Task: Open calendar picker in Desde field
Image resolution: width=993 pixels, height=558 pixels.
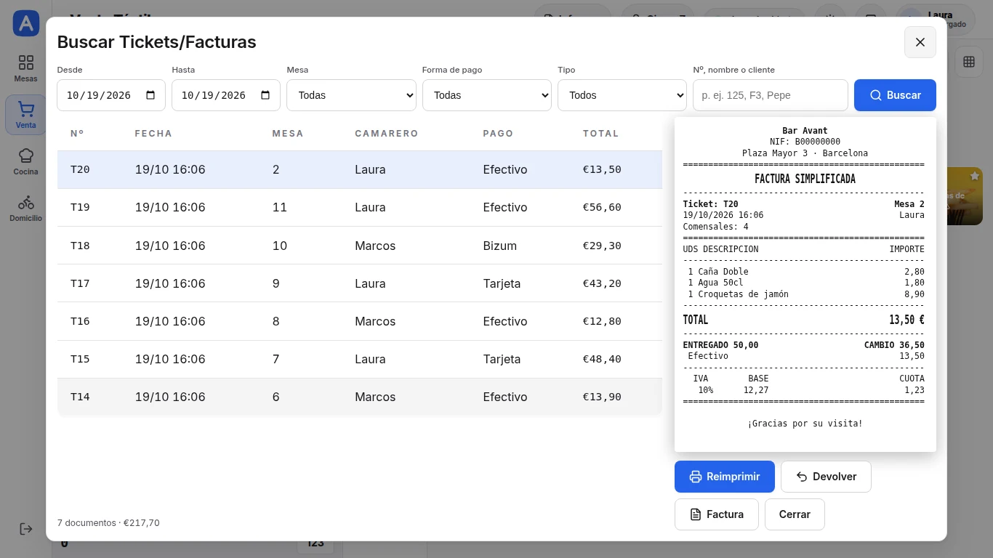Action: point(150,95)
